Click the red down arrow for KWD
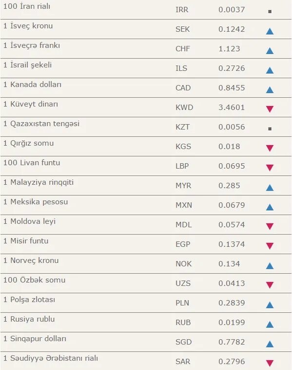Viewport: 292px width, 370px height. 270,109
